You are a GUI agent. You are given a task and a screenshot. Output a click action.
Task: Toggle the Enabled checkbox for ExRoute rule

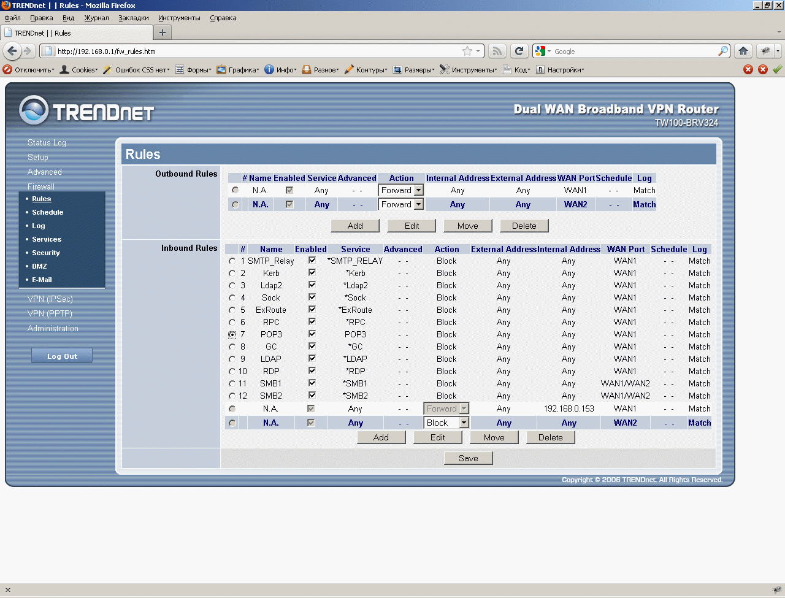pos(312,309)
